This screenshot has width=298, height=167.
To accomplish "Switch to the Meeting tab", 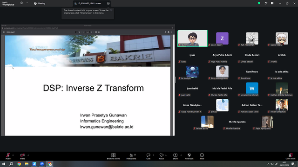I will pos(40,3).
